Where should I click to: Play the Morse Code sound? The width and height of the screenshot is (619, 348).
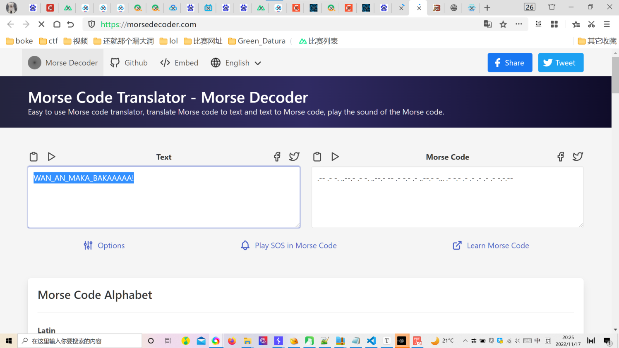click(x=335, y=157)
